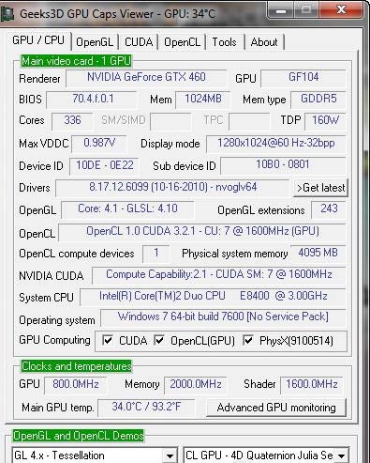Click the Shader clock field 1600.0MHz
Viewport: 370px width, 463px height.
312,385
